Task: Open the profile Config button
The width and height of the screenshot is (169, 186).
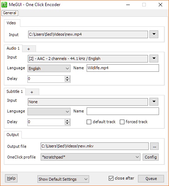Action: (x=150, y=157)
